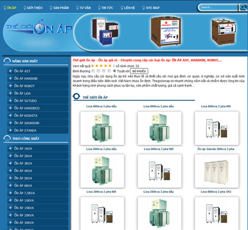The image size is (248, 230).
Task: Open Ổn áp Standa 300kva 3 pha link
Action: coord(216,149)
